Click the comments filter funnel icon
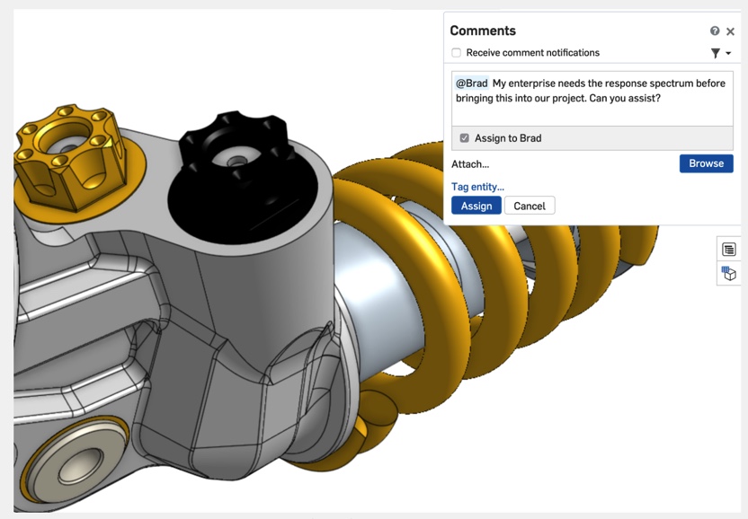 [715, 53]
